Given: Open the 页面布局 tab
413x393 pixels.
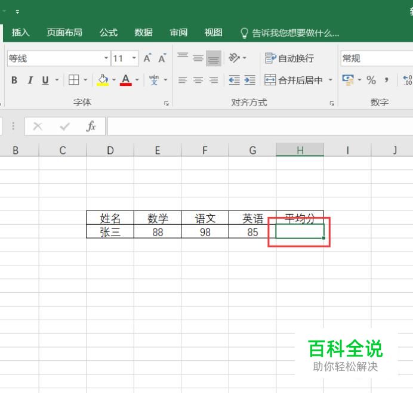Looking at the screenshot, I should [x=64, y=33].
